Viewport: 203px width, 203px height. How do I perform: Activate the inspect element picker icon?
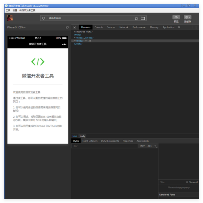(74, 27)
